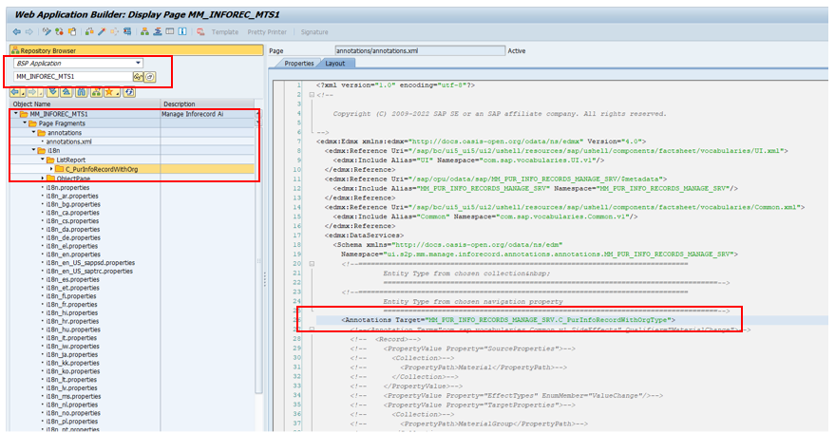Screen dimensions: 835x433
Task: Select i18n_en_US_sappsd.properties file
Action: coord(90,263)
